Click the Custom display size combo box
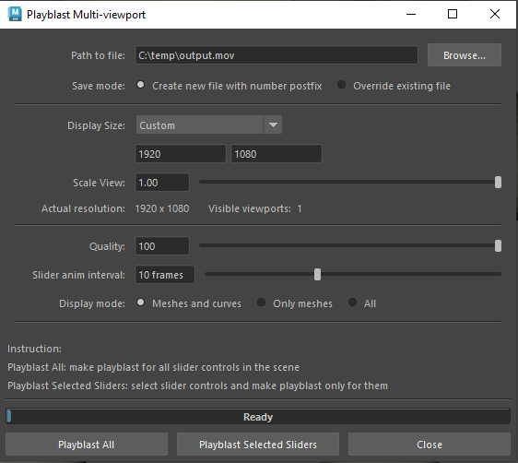The width and height of the screenshot is (518, 463). click(209, 125)
